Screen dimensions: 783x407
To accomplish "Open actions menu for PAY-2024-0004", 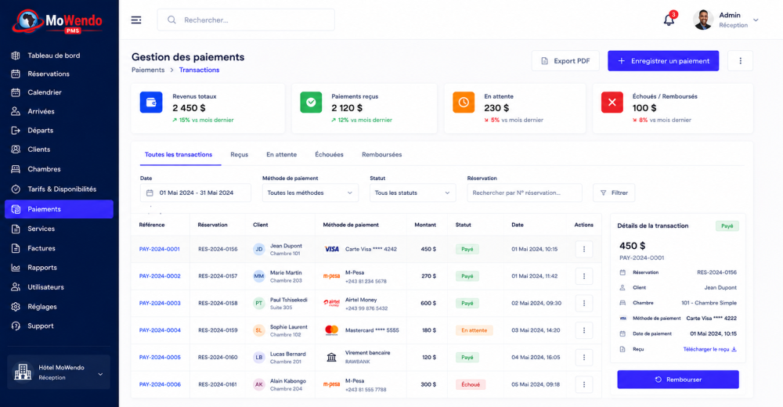I will coord(584,330).
